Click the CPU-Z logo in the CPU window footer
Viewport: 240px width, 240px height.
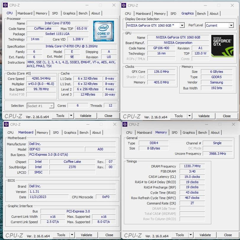[x=13, y=116]
